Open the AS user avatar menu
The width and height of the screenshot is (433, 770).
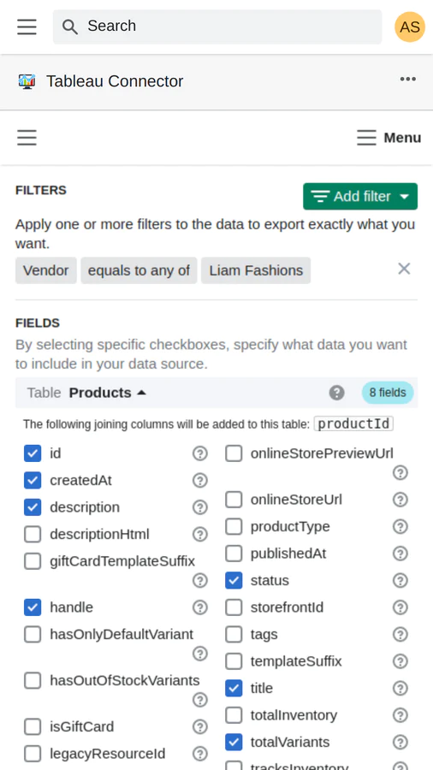tap(409, 27)
